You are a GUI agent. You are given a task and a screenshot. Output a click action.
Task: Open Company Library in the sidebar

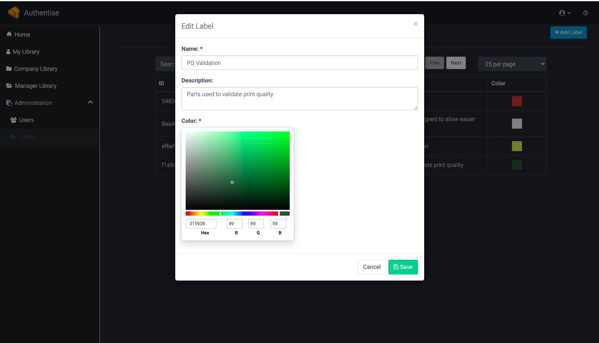pos(35,69)
